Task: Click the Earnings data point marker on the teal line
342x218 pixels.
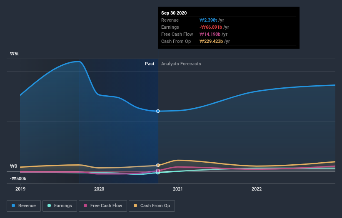Action: pos(158,173)
